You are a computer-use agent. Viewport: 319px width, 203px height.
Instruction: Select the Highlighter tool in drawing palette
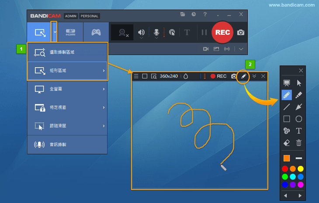(299, 95)
